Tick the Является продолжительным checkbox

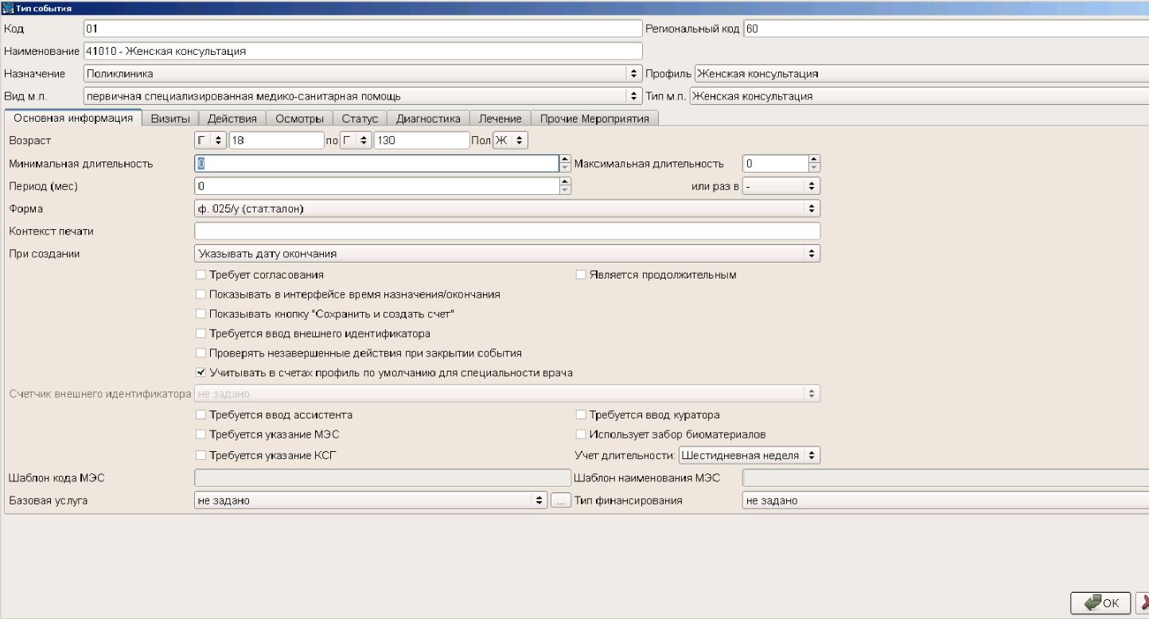[581, 275]
